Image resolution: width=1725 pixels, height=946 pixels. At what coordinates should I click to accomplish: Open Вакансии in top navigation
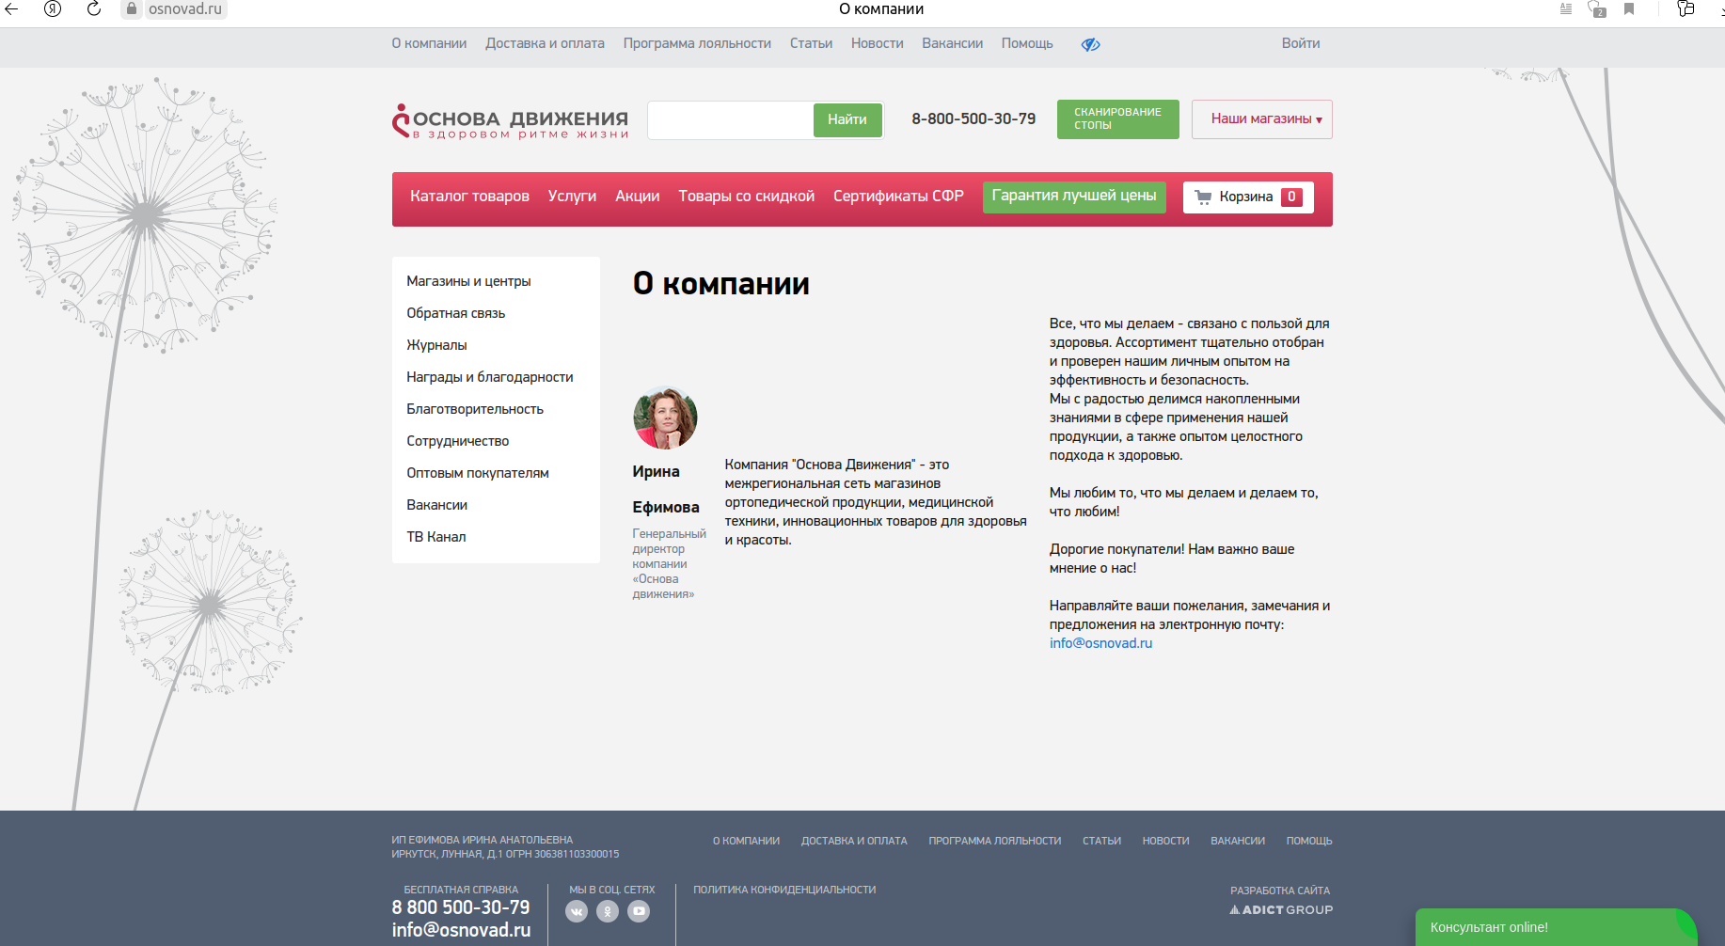pyautogui.click(x=952, y=43)
